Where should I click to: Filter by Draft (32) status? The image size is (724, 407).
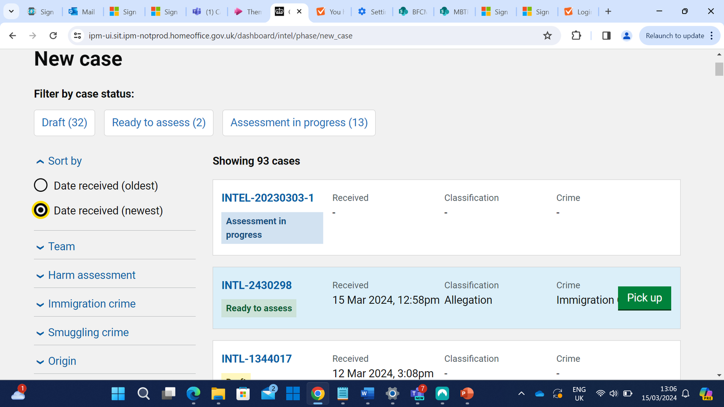tap(65, 122)
